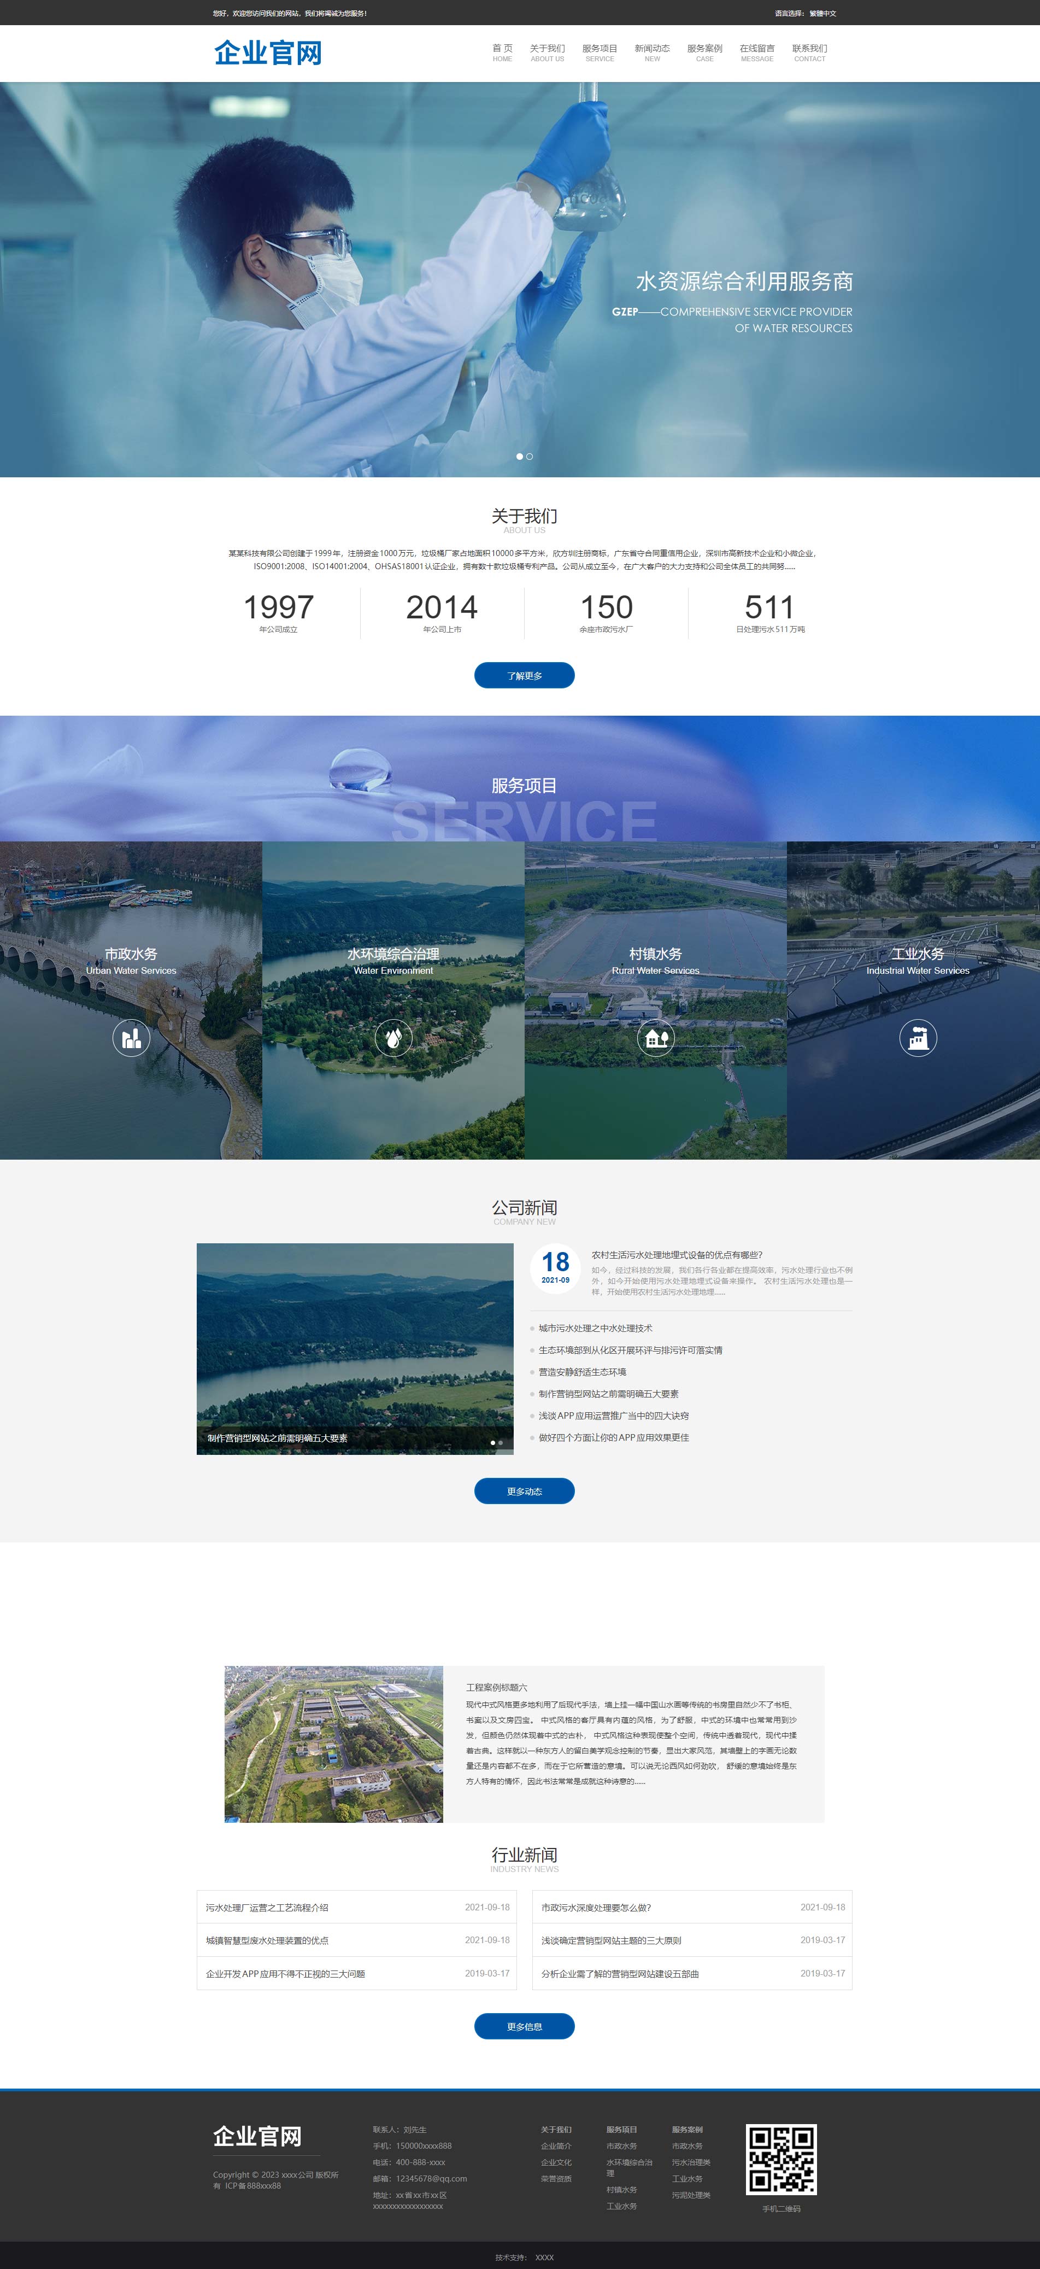
Task: Open the case titled 工程案例标题六
Action: click(x=497, y=1688)
